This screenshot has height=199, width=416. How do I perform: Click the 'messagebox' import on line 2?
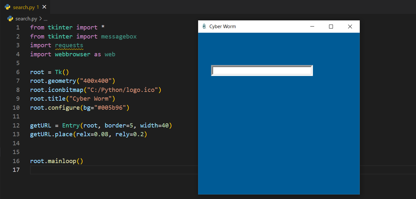point(119,37)
